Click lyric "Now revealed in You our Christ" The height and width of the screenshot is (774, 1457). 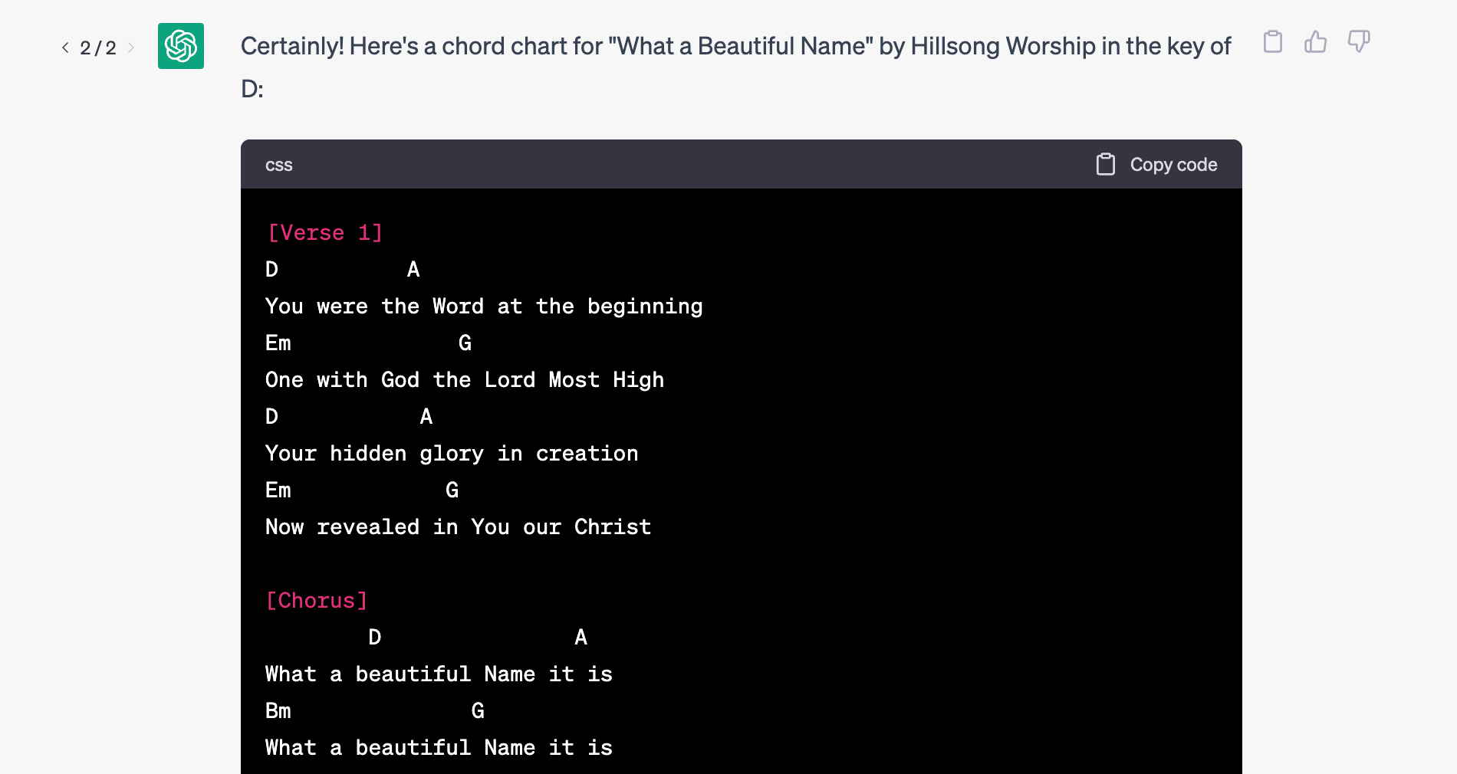coord(458,526)
